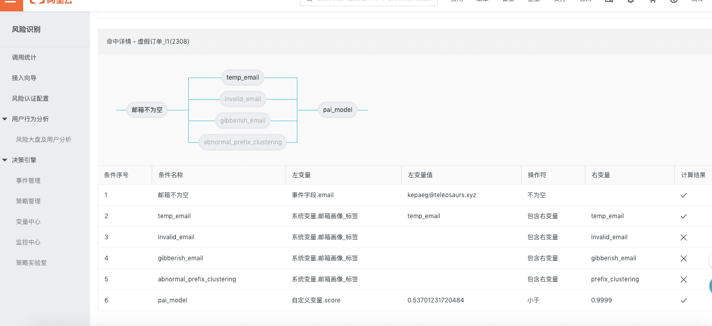Image resolution: width=712 pixels, height=326 pixels.
Task: Click the check mark in the pai_model row
Action: (x=683, y=300)
